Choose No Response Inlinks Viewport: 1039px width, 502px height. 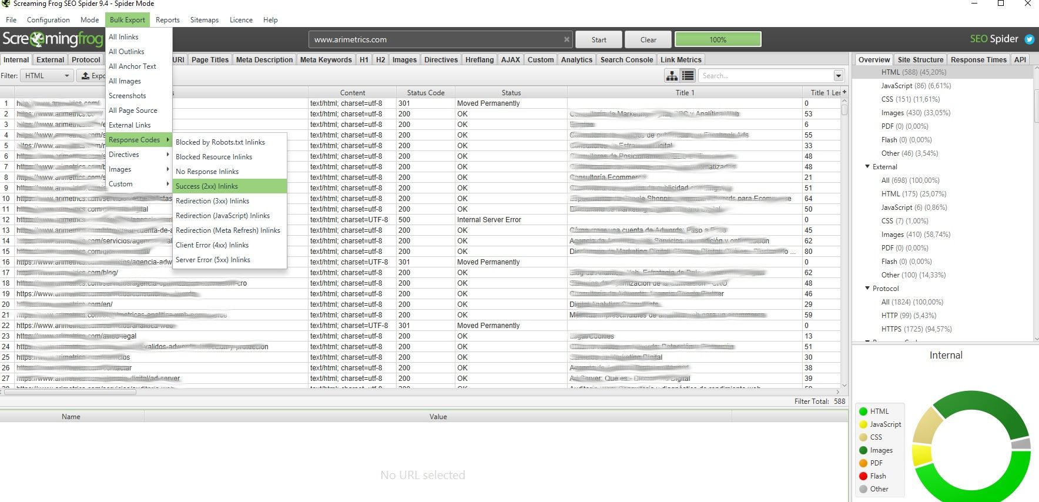pos(230,172)
